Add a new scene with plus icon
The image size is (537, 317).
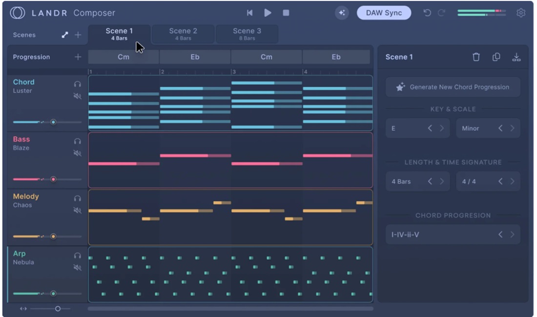pyautogui.click(x=78, y=35)
